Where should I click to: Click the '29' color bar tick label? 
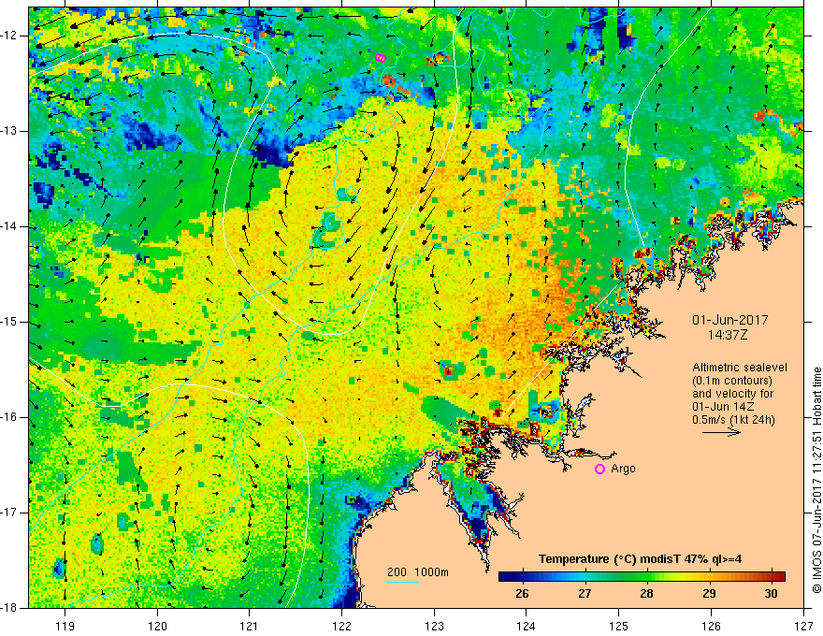[709, 594]
